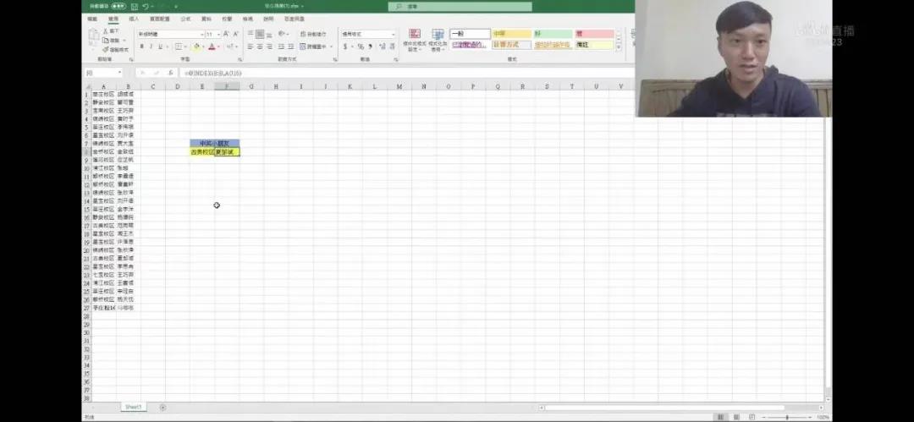Open the Data ribbon tab

[x=206, y=19]
